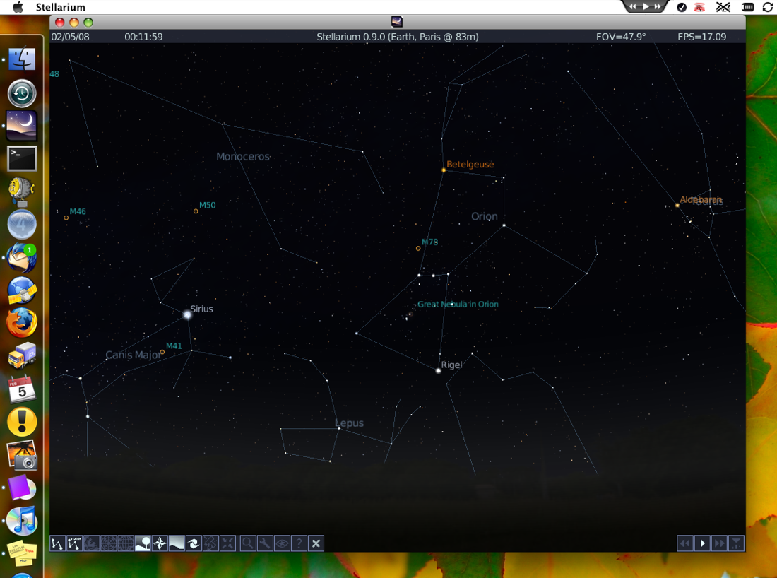Toggle constellation names labels button
Image resolution: width=777 pixels, height=578 pixels.
pyautogui.click(x=74, y=544)
